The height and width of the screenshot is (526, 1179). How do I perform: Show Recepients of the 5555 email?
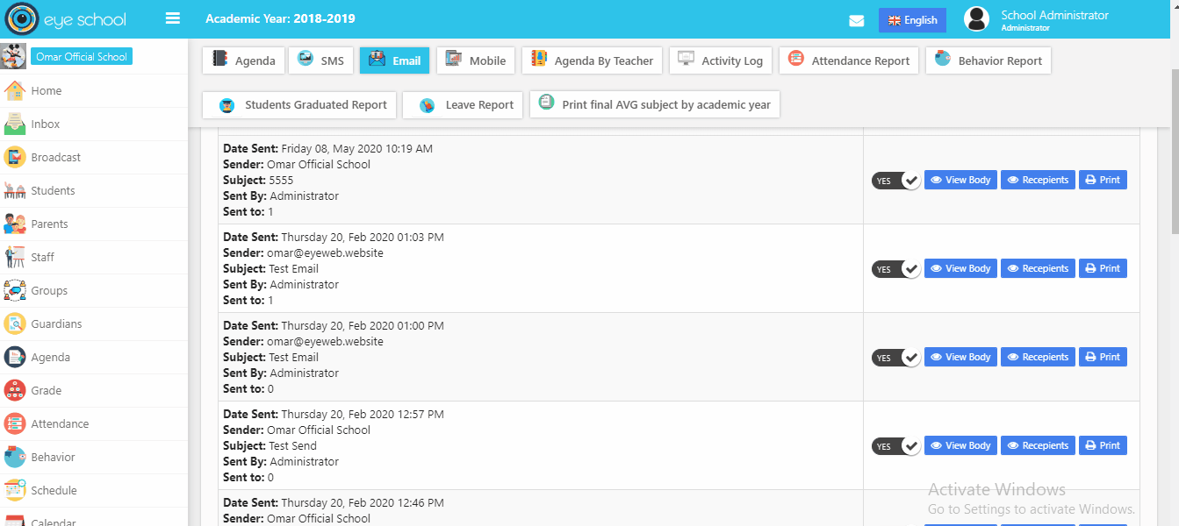(x=1038, y=180)
